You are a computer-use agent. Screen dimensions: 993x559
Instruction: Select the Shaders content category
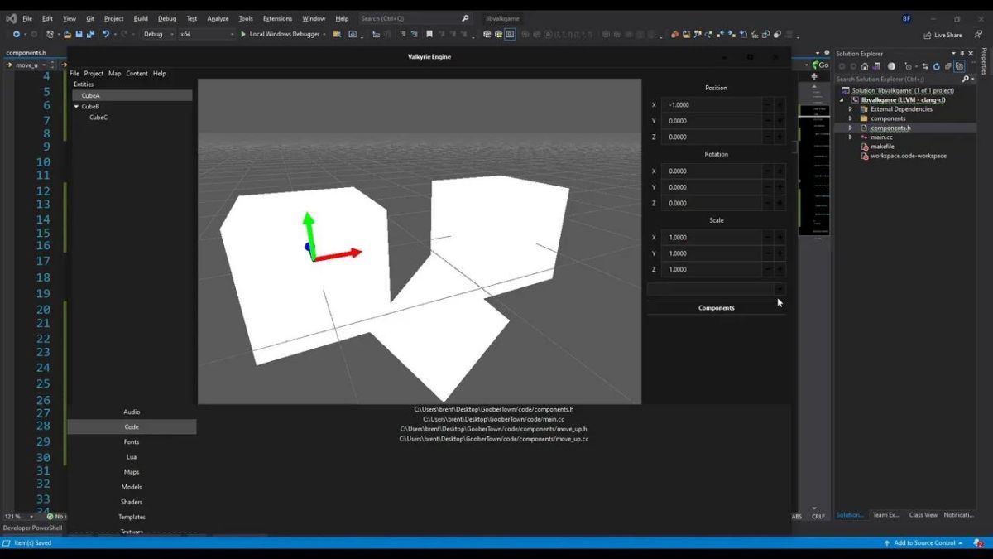tap(132, 502)
